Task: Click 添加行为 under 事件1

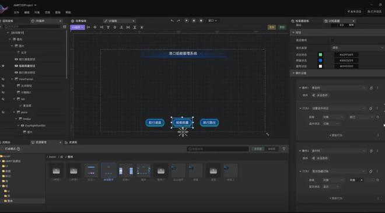Action: [335, 135]
